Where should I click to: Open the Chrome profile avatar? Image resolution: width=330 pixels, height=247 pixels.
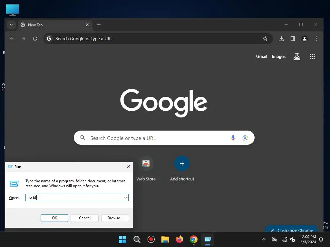304,39
